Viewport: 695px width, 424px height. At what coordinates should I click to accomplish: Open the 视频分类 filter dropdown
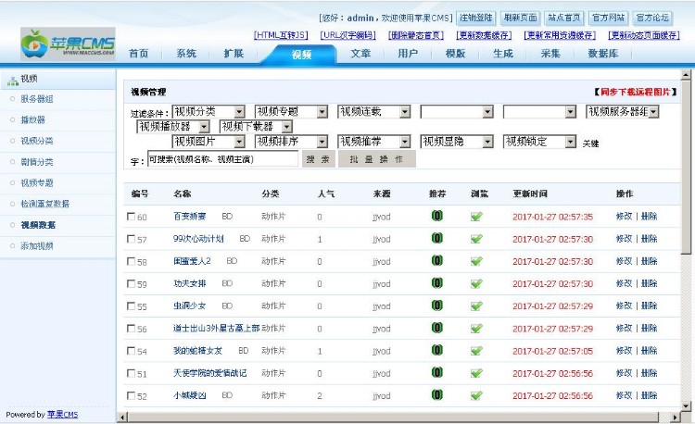coord(208,111)
